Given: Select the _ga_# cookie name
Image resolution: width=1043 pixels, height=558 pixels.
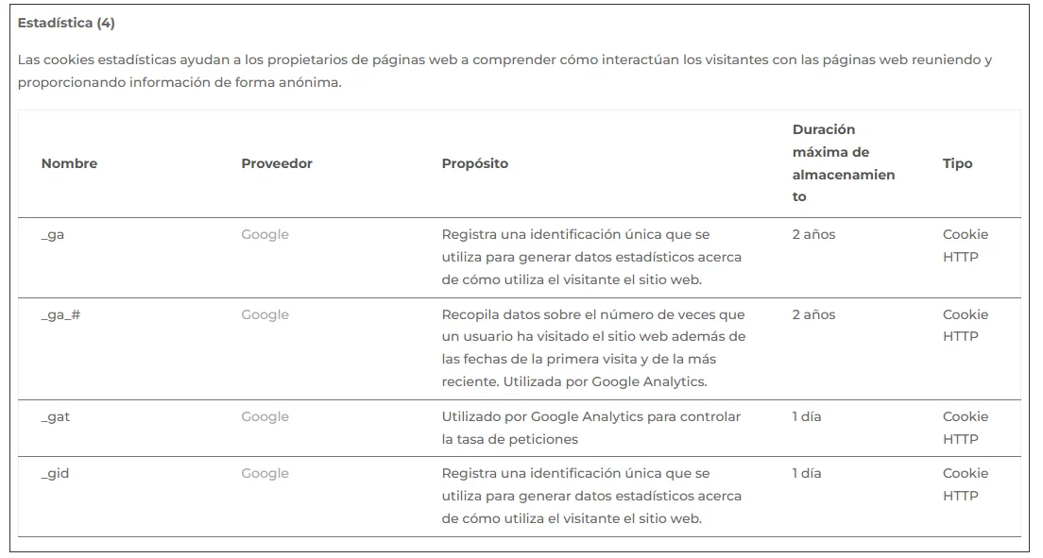Looking at the screenshot, I should [60, 314].
